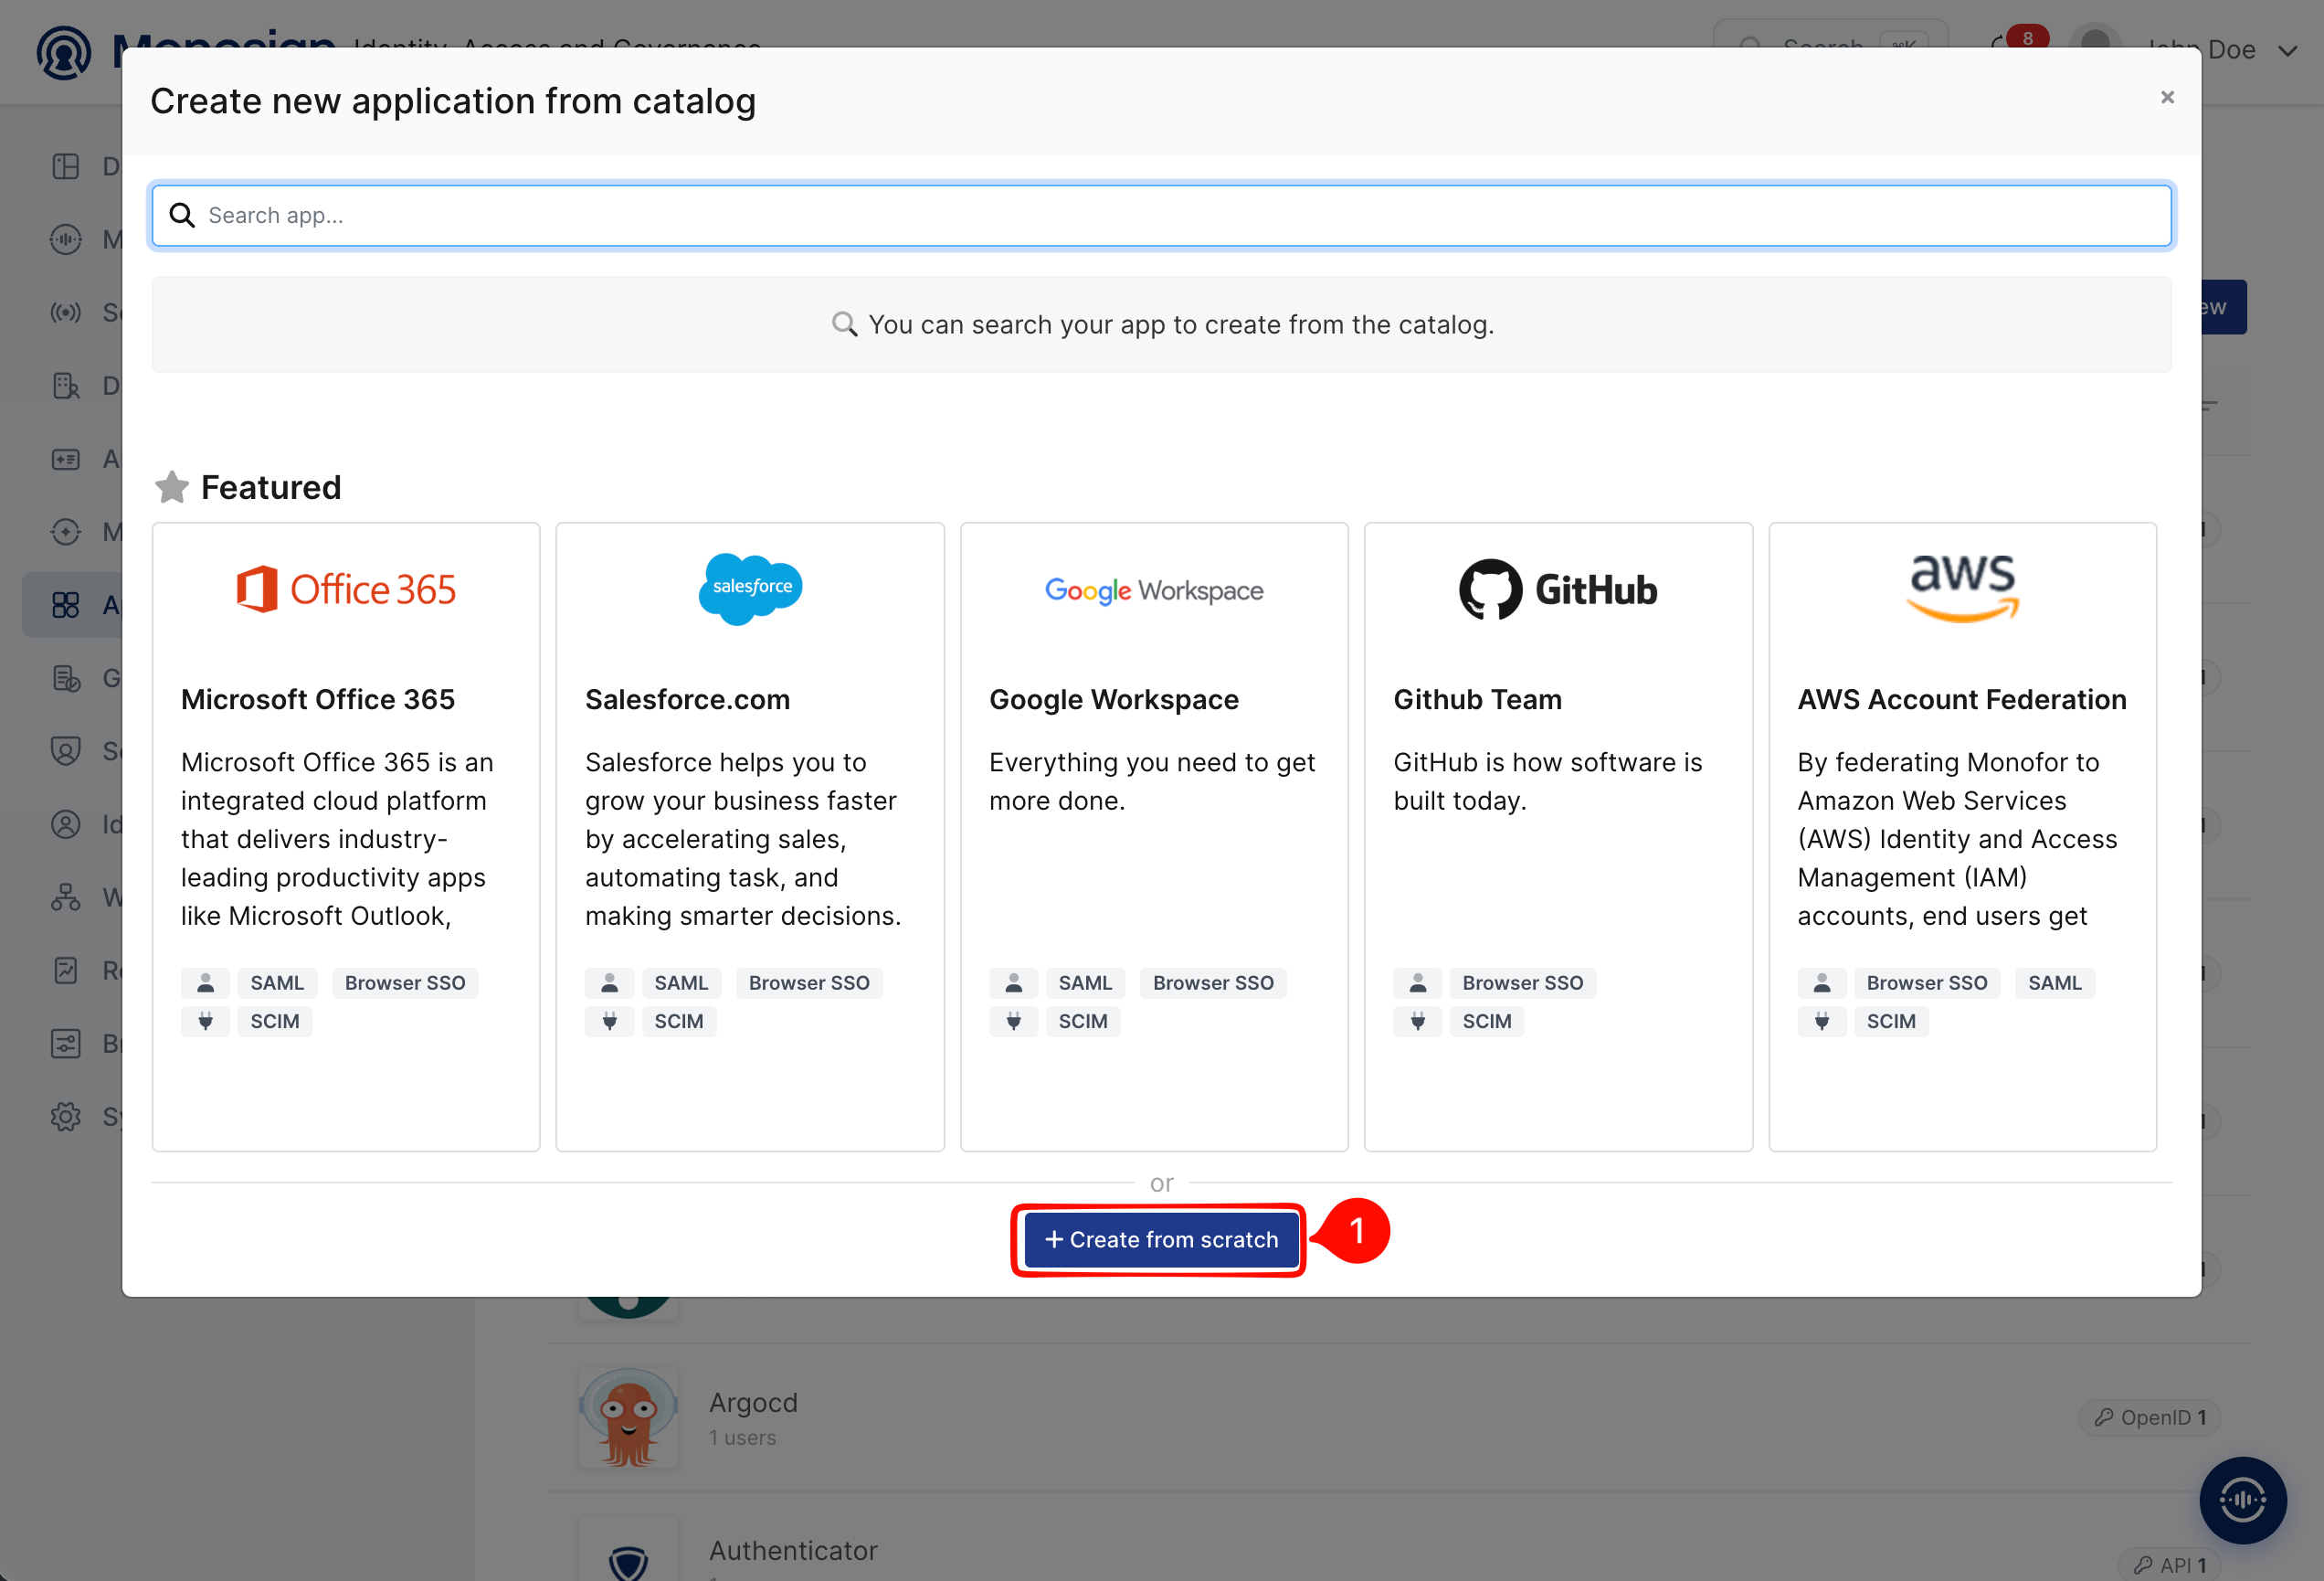This screenshot has width=2324, height=1581.
Task: Click the Featured star icon
Action: (x=172, y=487)
